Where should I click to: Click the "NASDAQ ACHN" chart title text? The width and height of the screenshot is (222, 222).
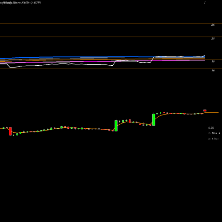[x=31, y=3]
